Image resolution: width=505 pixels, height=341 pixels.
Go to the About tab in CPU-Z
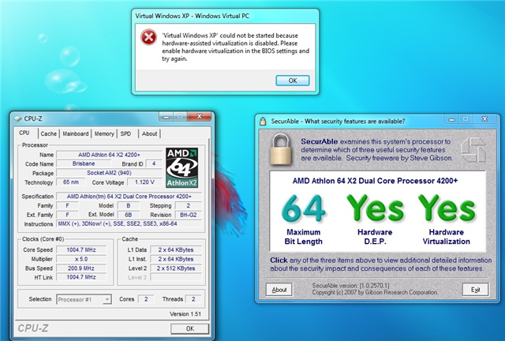click(x=149, y=133)
